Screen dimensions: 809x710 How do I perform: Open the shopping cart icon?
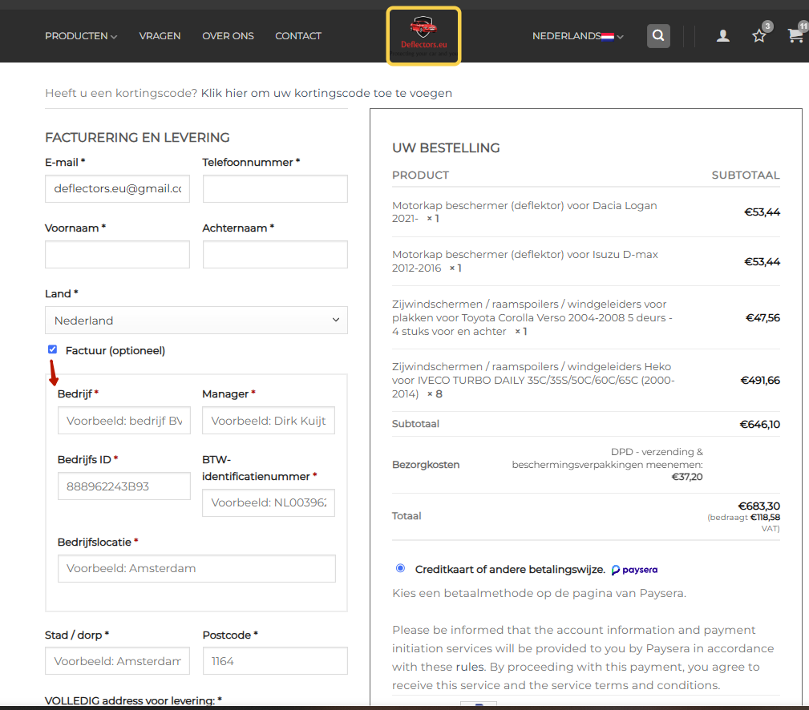pos(795,35)
